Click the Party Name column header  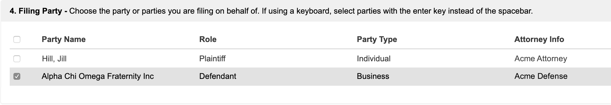coord(63,39)
